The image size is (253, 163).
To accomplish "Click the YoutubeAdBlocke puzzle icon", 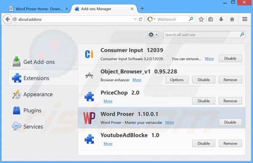I will tap(89, 139).
